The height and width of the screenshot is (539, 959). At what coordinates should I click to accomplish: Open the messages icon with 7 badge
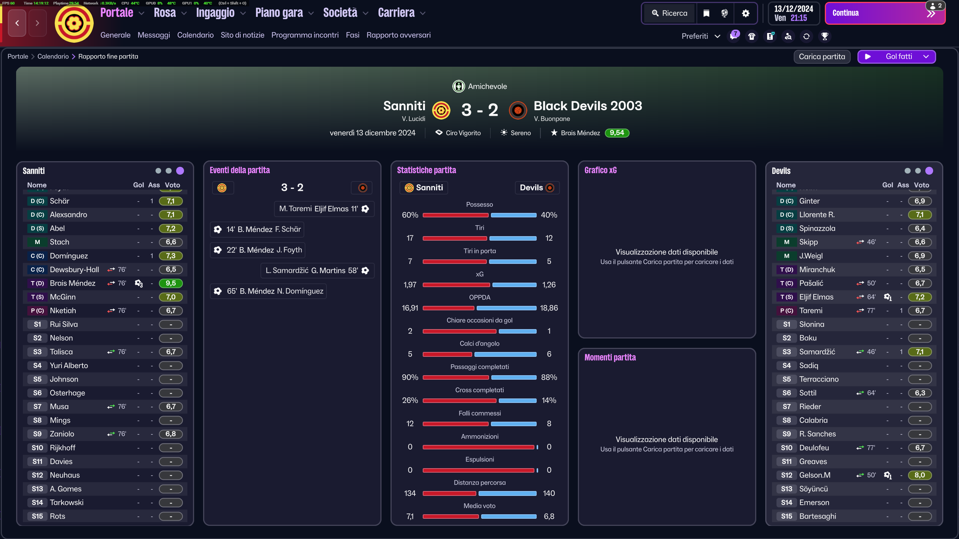coord(734,36)
